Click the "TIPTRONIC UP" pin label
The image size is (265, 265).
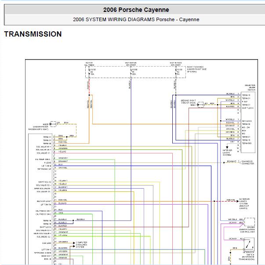coord(44,169)
